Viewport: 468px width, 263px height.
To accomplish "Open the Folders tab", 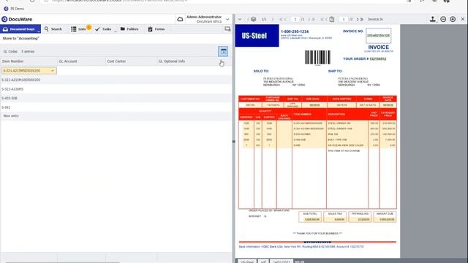I will click(x=129, y=29).
